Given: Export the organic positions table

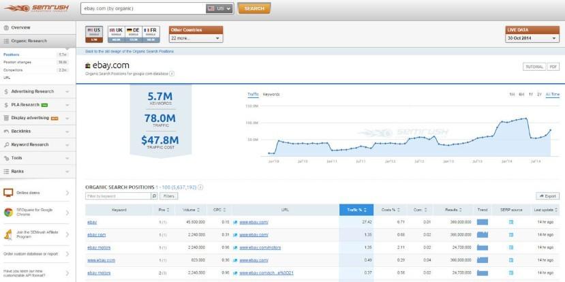Looking at the screenshot, I should tap(547, 196).
